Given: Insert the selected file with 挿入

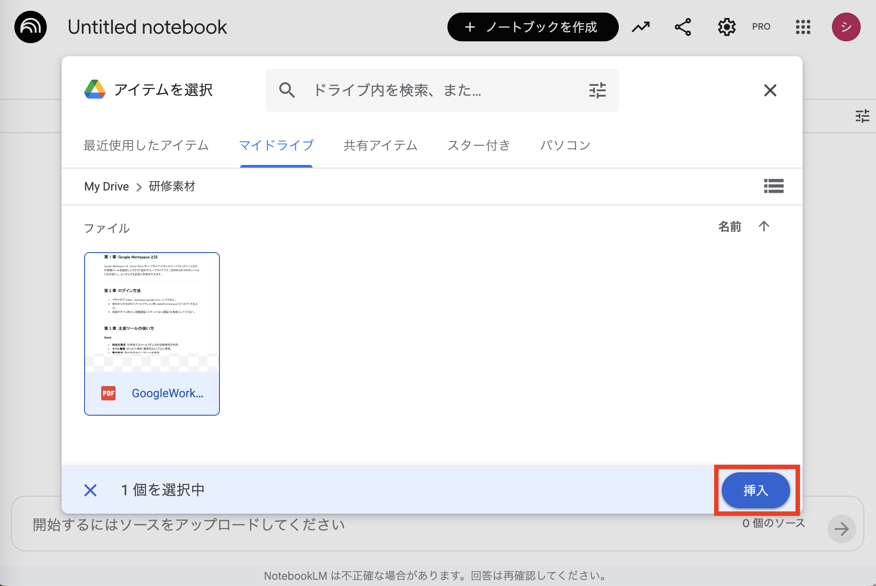Looking at the screenshot, I should pyautogui.click(x=755, y=490).
